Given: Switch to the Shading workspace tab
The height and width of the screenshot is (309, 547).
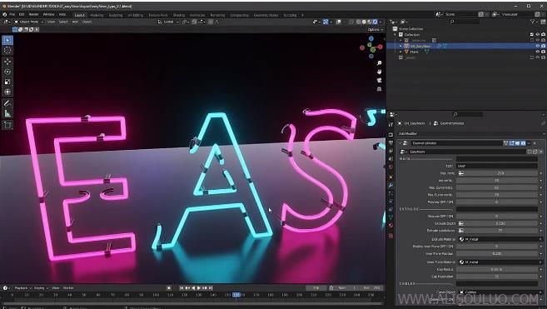Looking at the screenshot, I should (179, 15).
